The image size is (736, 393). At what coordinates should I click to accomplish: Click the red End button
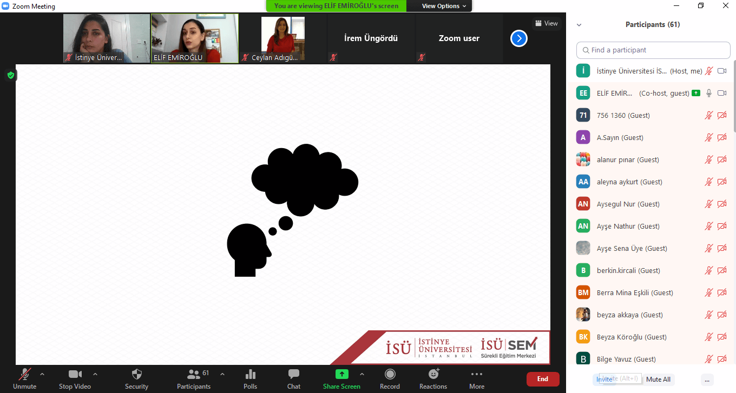pyautogui.click(x=542, y=379)
